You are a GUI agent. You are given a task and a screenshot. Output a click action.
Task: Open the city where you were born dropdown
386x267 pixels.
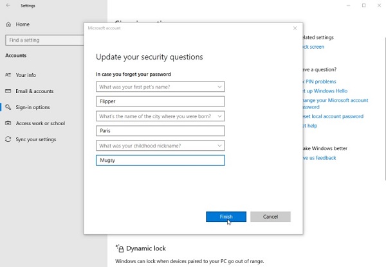pyautogui.click(x=160, y=116)
